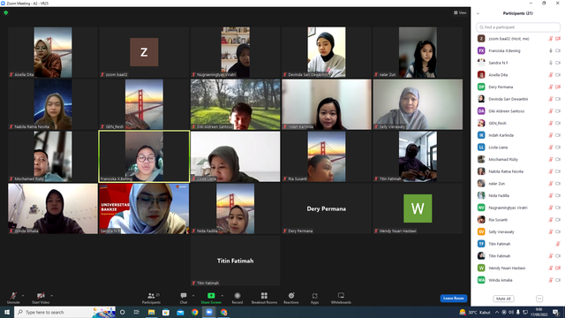565x318 pixels.
Task: Click the Dery Permana name tile
Action: [x=327, y=208]
